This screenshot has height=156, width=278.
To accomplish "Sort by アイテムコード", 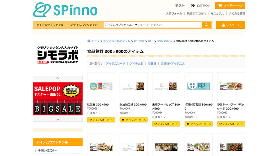I will click(115, 63).
